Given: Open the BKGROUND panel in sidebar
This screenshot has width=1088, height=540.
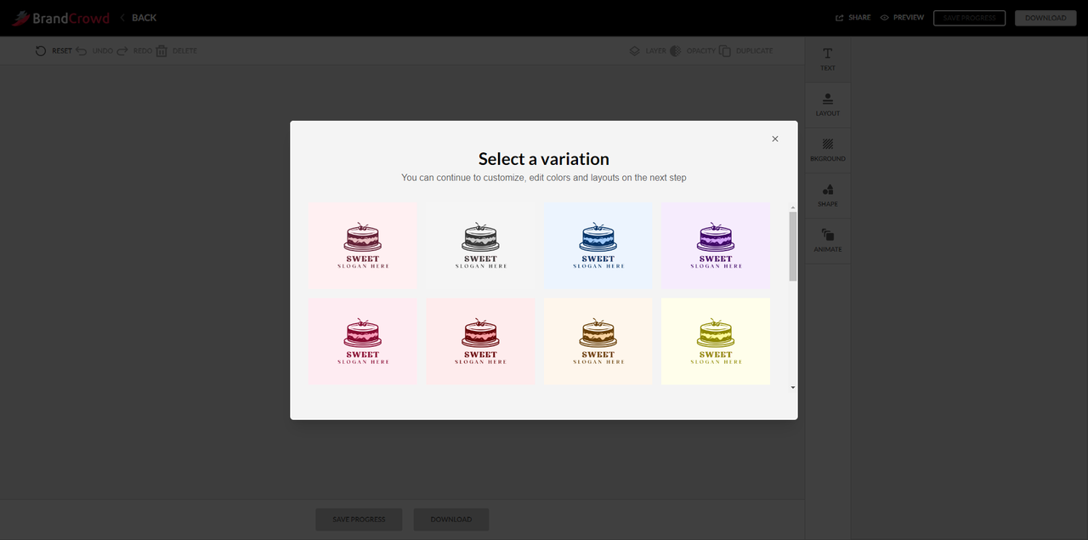Looking at the screenshot, I should tap(828, 151).
